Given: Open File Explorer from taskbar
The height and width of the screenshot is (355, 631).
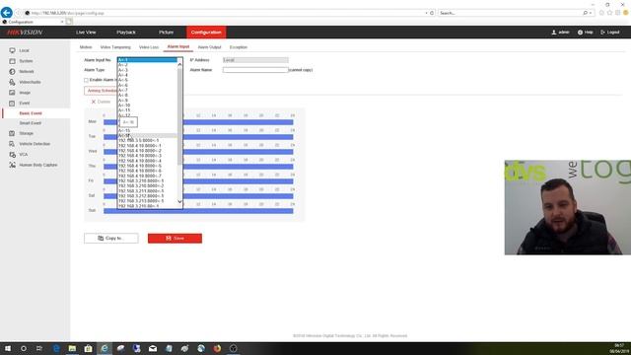Looking at the screenshot, I should (72, 348).
